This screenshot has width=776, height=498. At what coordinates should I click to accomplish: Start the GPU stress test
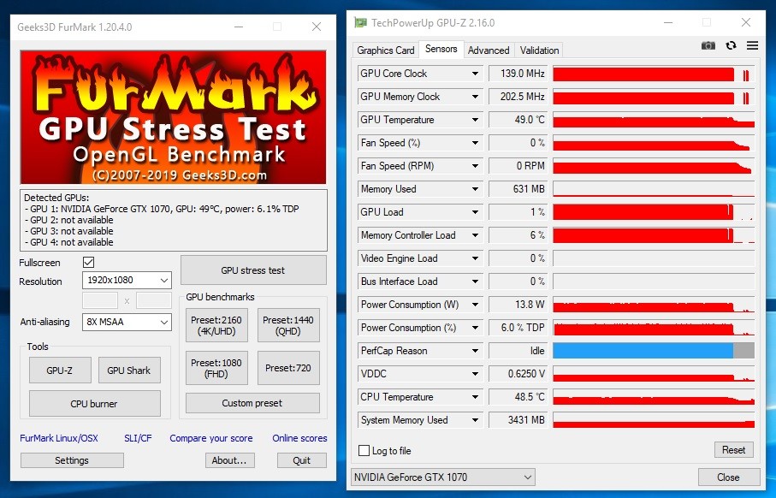coord(253,270)
